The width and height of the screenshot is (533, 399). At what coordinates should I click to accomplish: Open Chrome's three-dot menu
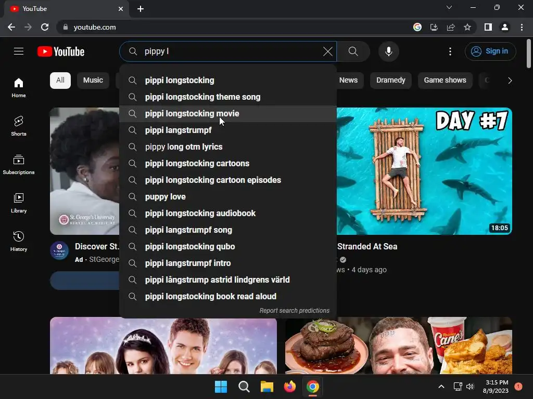tap(522, 27)
